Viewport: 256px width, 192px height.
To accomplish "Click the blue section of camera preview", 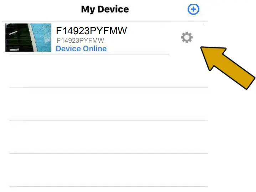I will click(x=42, y=37).
